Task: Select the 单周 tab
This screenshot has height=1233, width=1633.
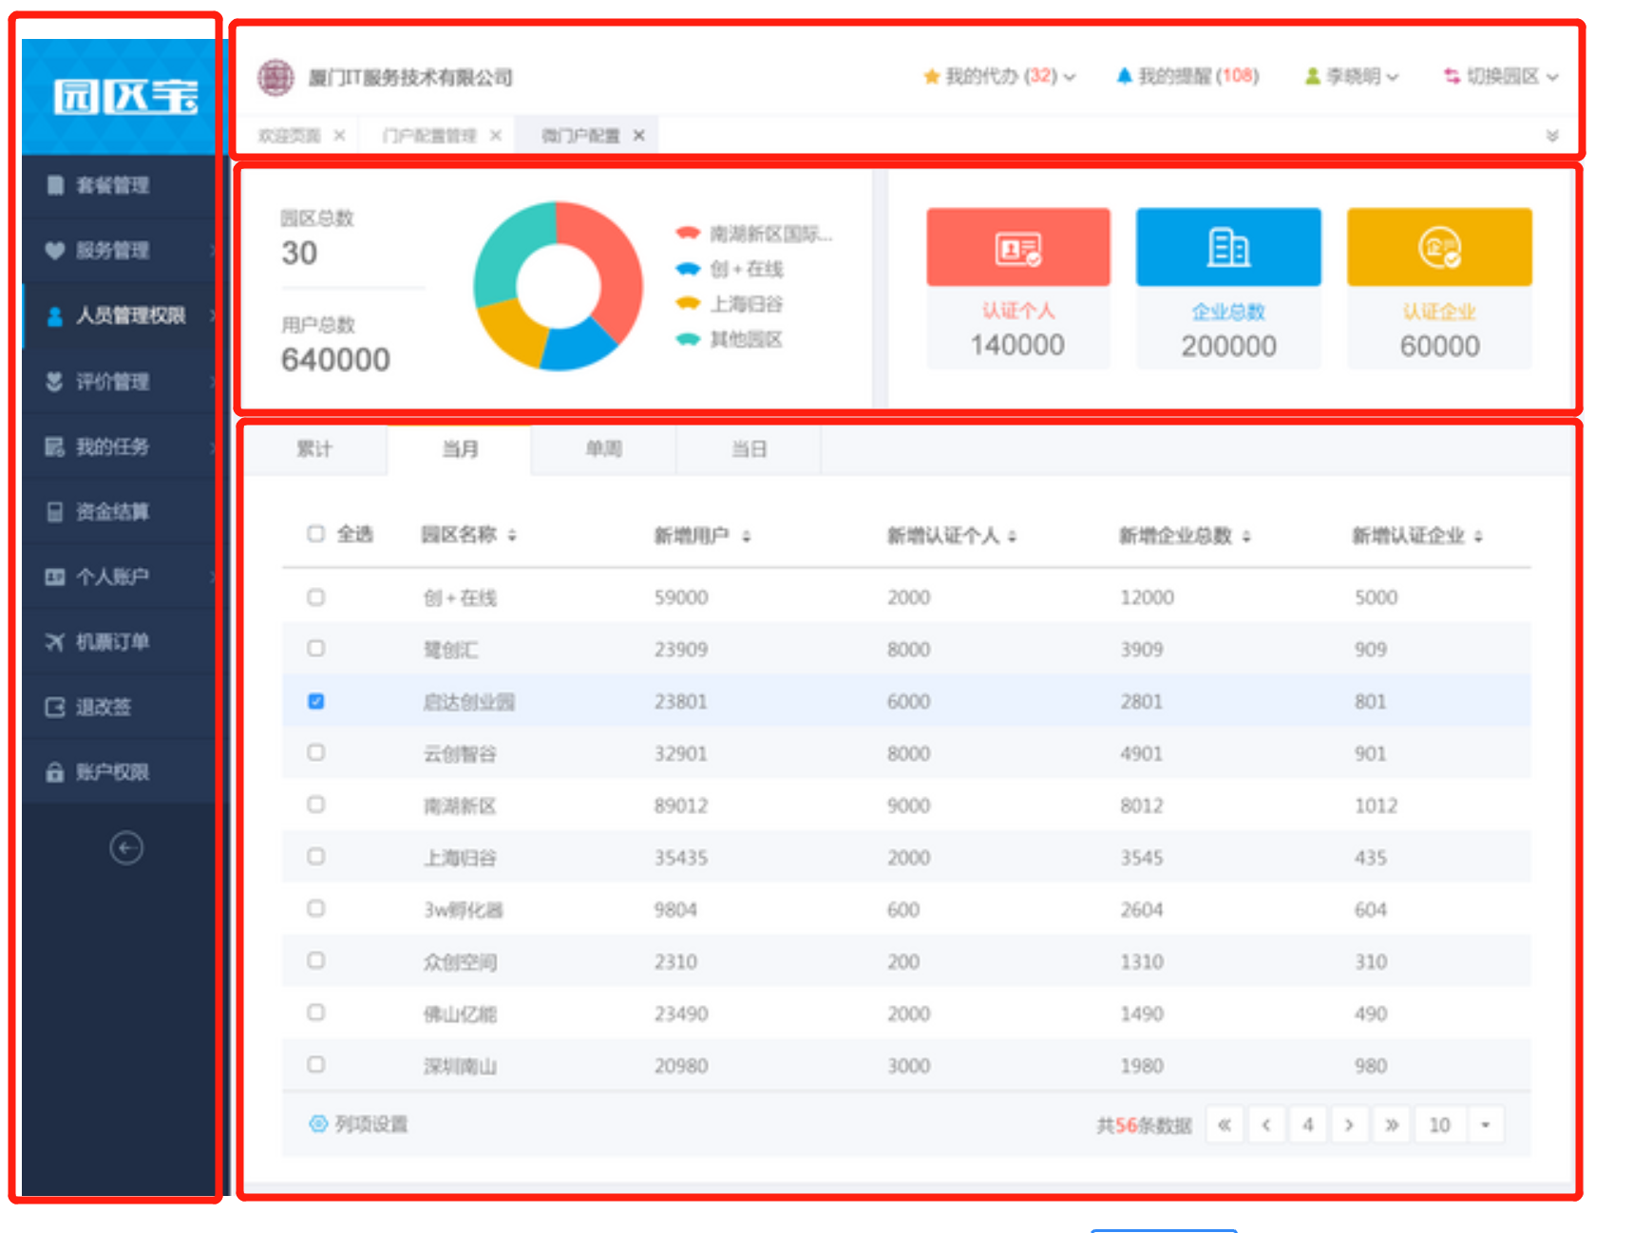Action: pos(603,449)
